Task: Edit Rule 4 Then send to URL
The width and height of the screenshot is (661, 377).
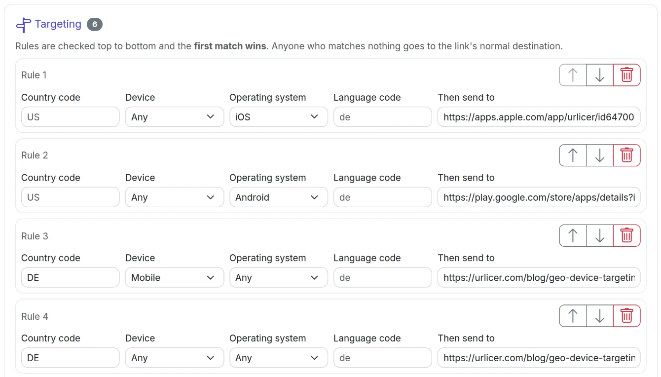Action: tap(539, 358)
